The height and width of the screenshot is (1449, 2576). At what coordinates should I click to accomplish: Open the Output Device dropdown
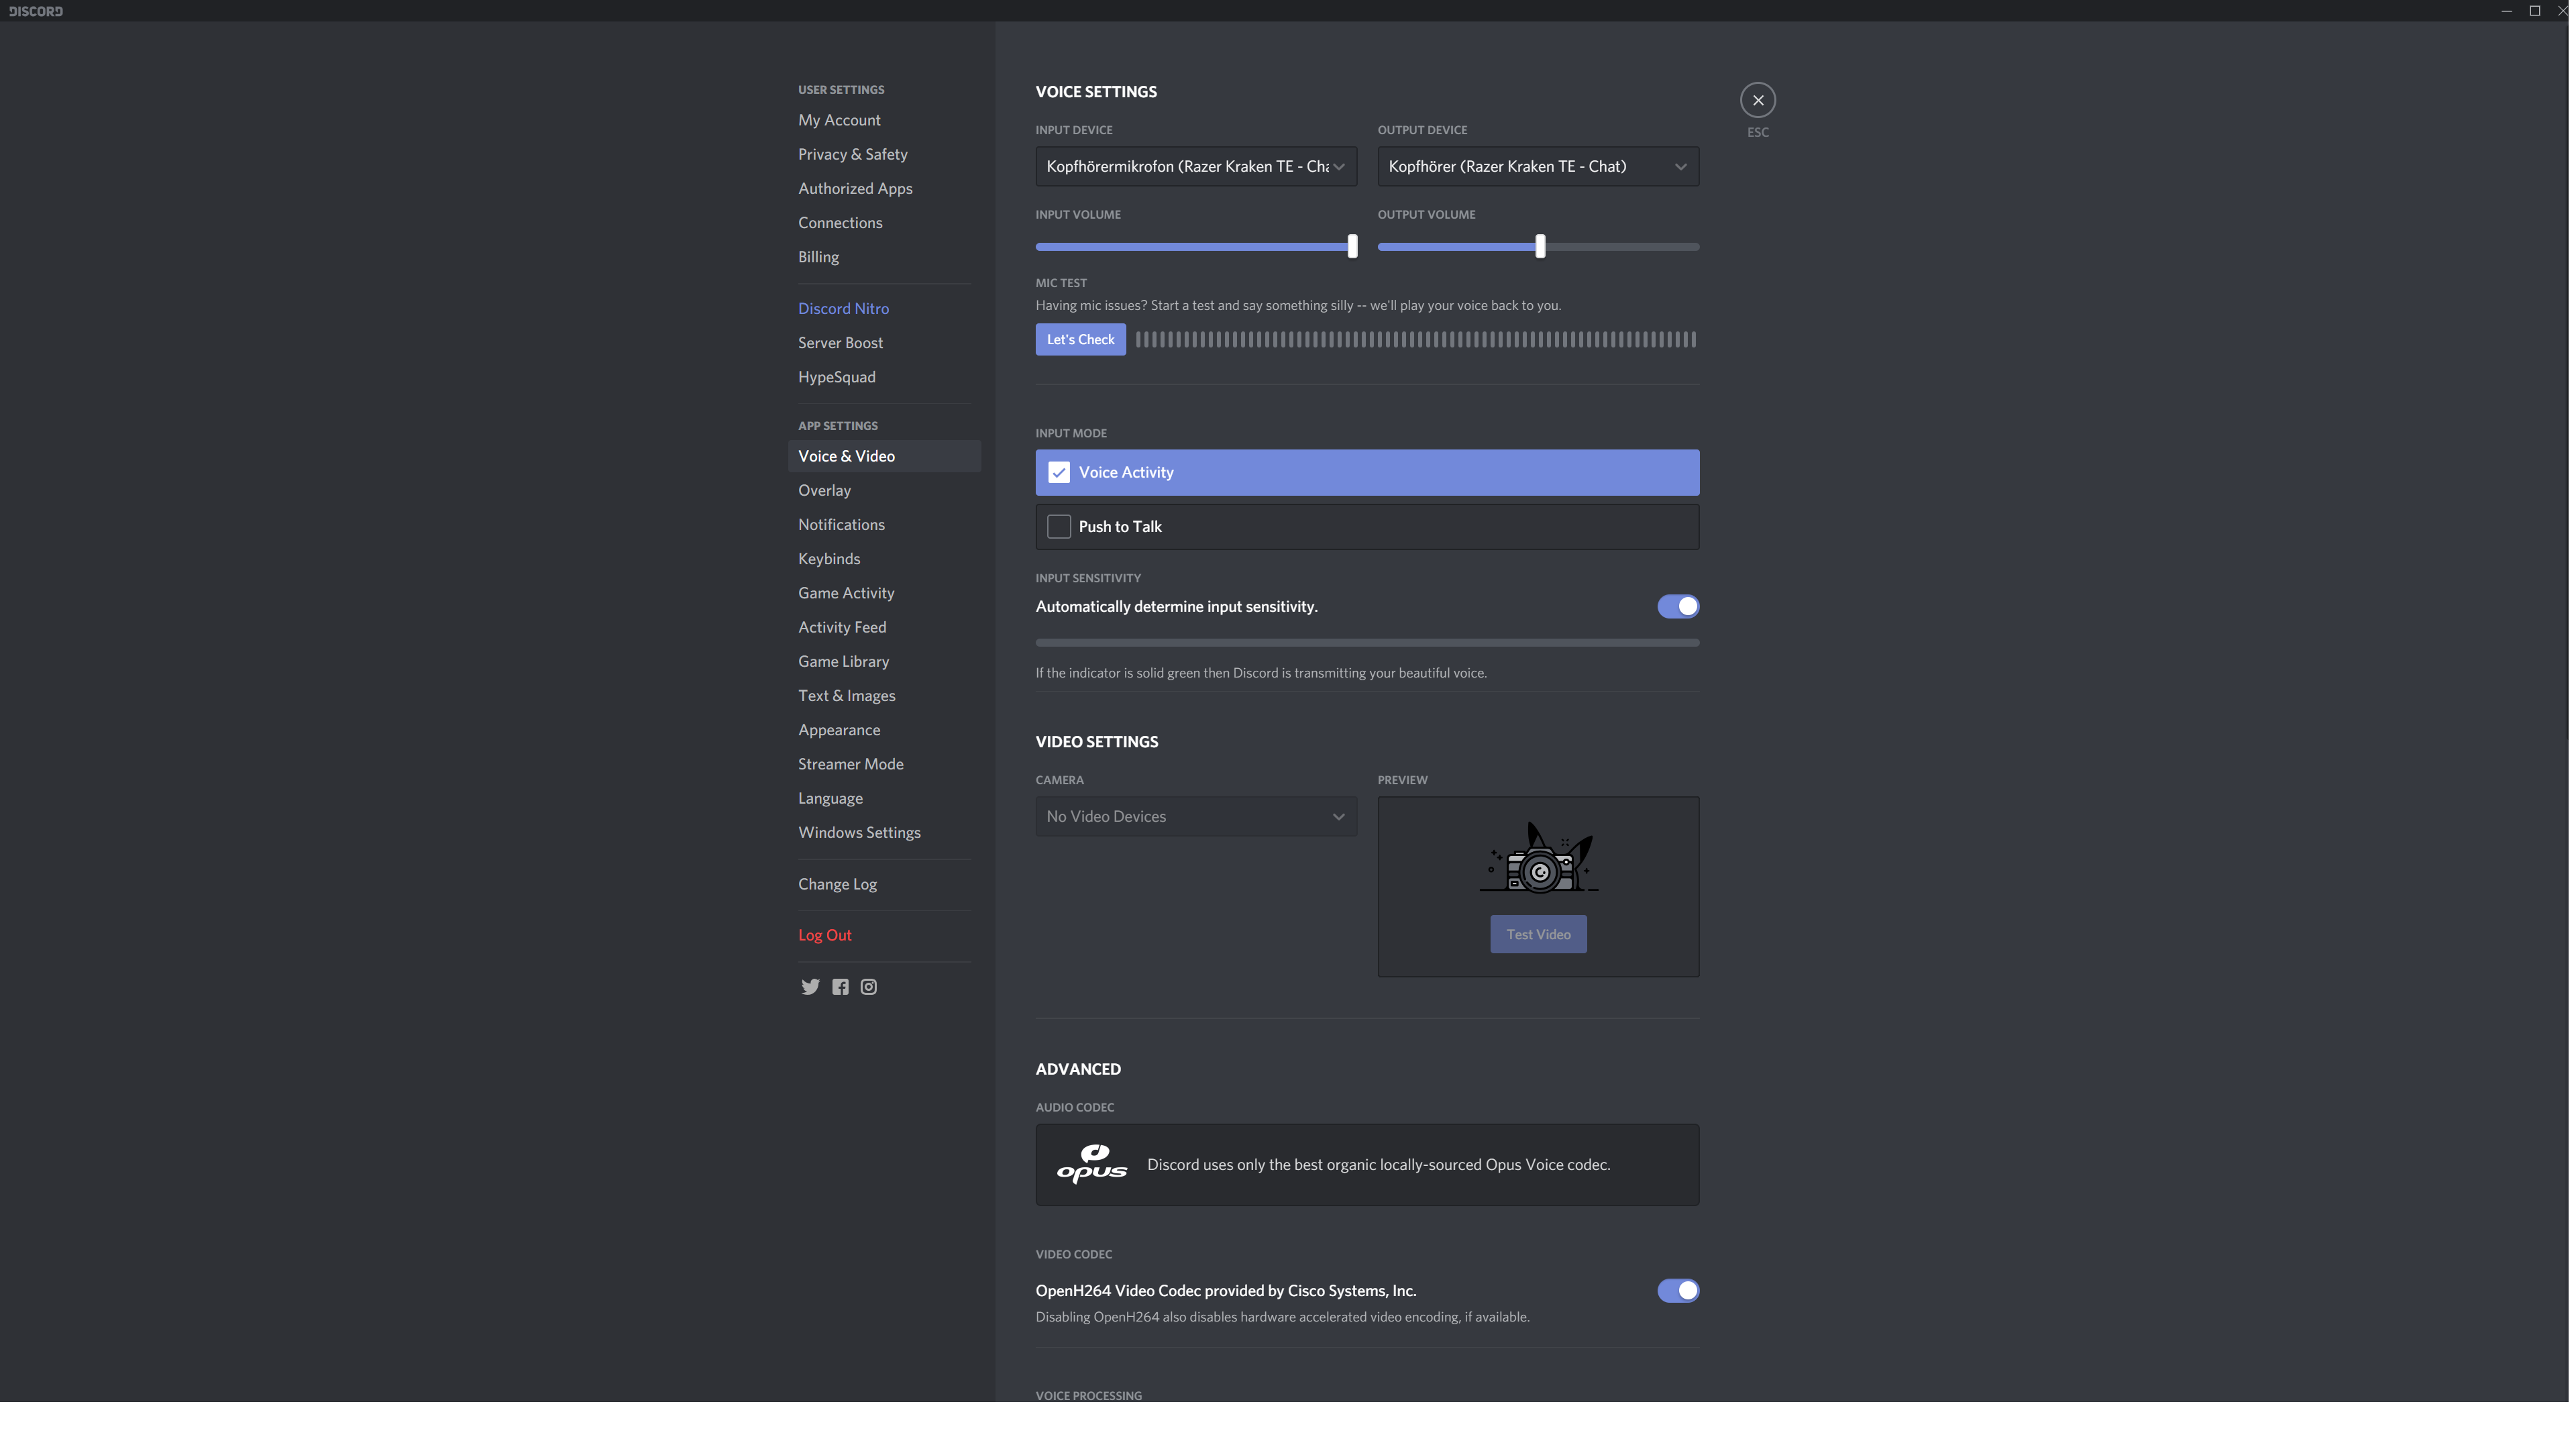[x=1537, y=166]
